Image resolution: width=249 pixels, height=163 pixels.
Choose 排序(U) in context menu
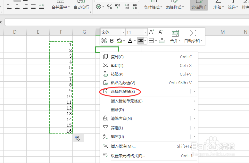click(149, 137)
